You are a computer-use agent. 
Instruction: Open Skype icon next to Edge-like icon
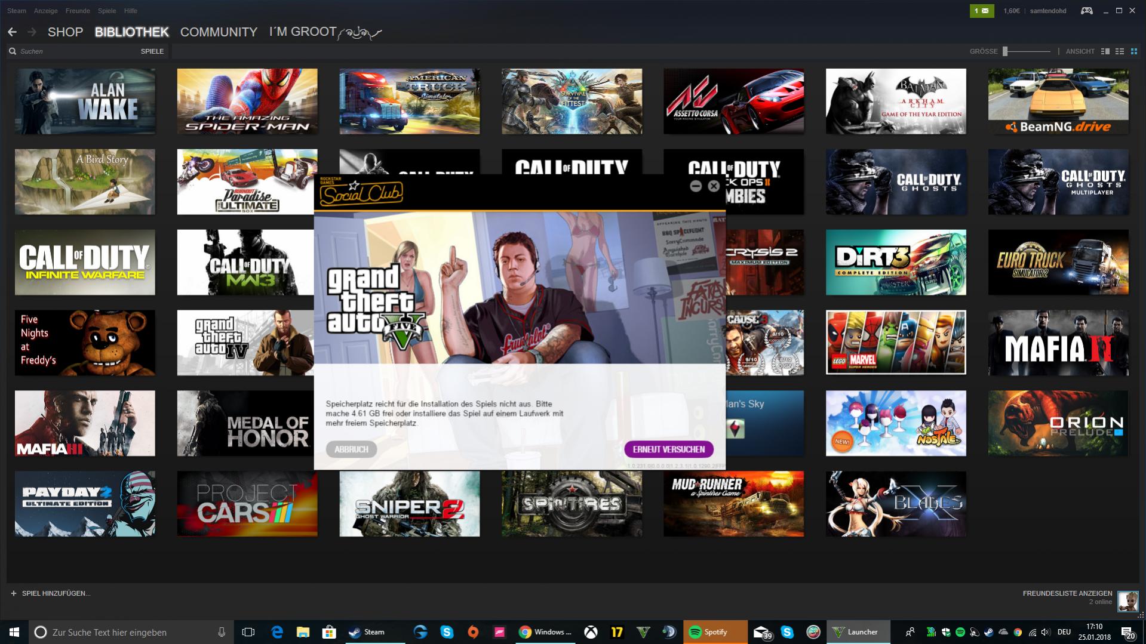pos(447,632)
